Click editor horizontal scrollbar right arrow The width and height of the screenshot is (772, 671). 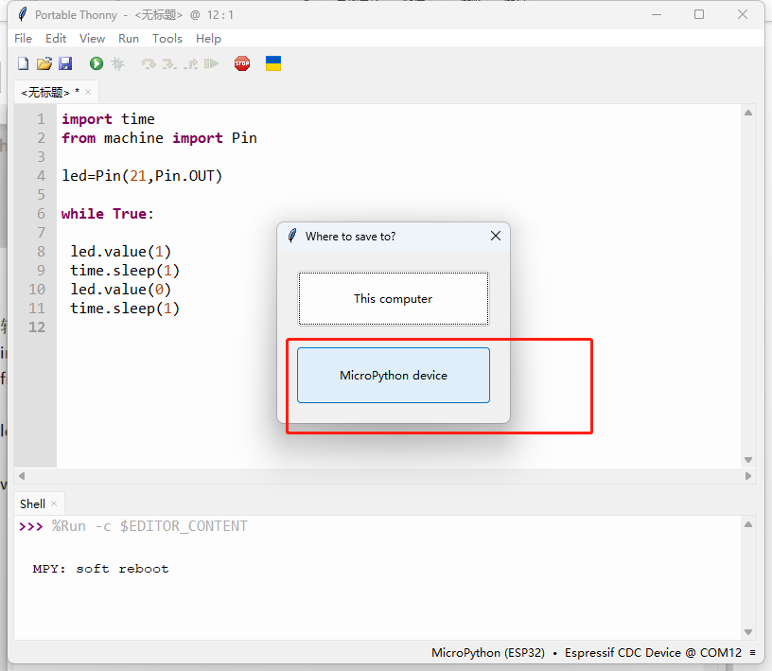coord(748,476)
